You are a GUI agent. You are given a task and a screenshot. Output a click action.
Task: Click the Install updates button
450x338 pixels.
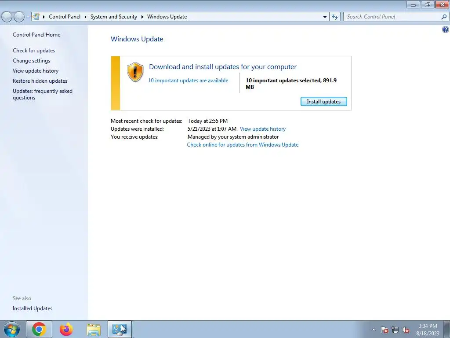click(324, 102)
